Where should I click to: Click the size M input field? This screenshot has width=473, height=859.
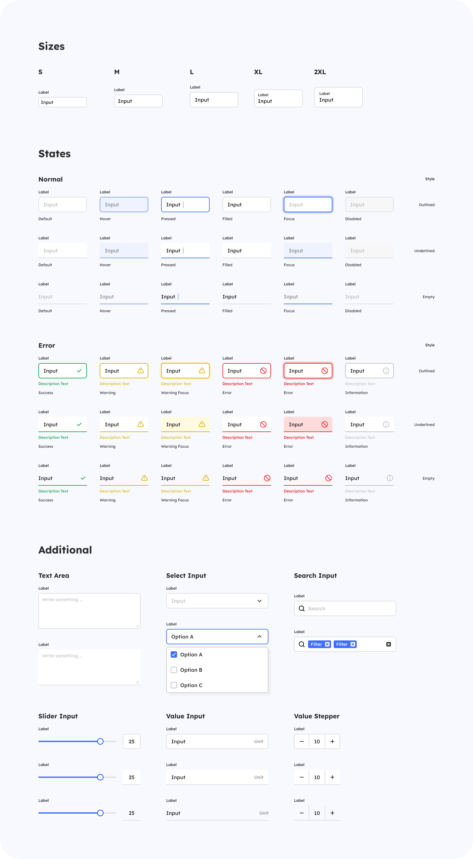(138, 101)
